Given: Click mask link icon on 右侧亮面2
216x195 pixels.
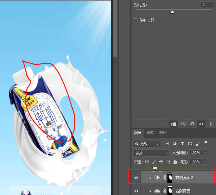Looking at the screenshot, I should (x=165, y=178).
